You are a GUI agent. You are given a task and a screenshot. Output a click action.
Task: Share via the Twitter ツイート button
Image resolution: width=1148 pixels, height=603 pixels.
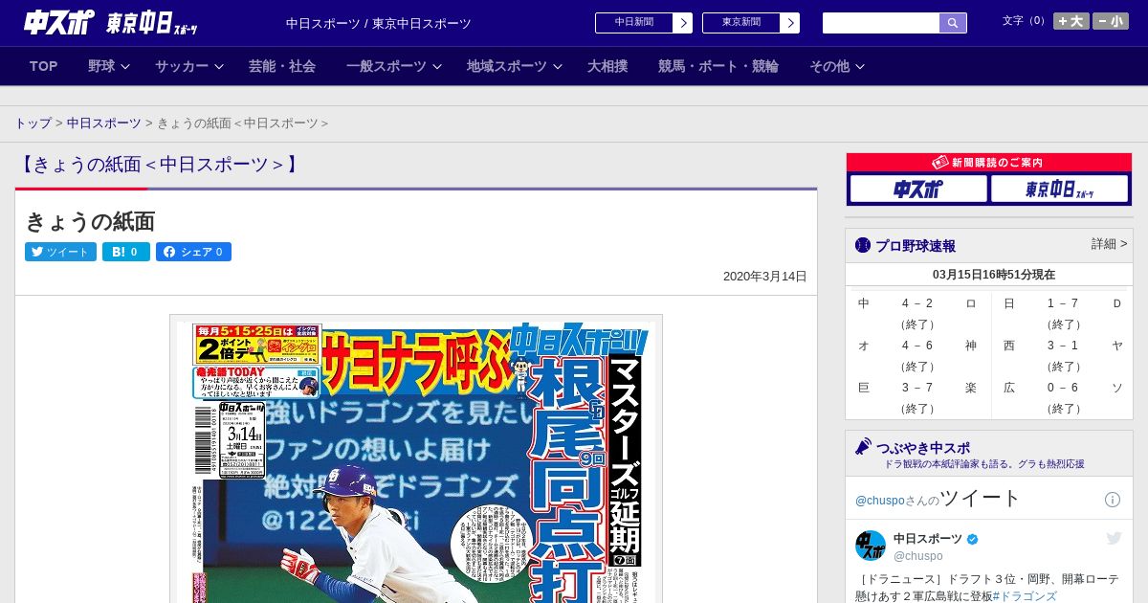[60, 252]
